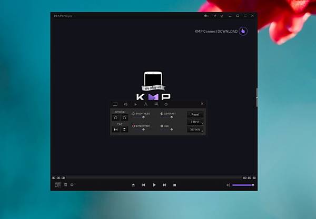Skip to the previous track
This screenshot has width=316, height=219.
tap(143, 185)
